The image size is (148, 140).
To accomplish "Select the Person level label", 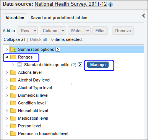I will 29,126.
